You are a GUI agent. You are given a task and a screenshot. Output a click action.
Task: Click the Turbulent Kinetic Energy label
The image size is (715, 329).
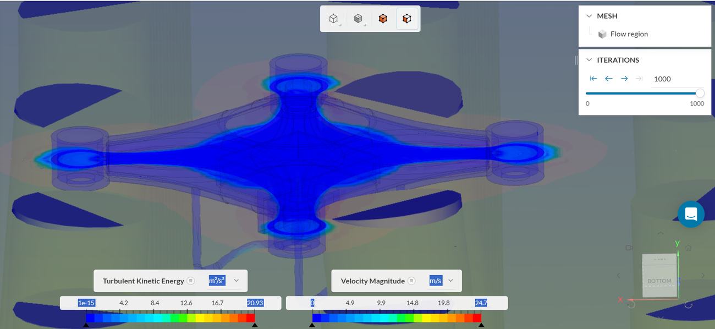[x=143, y=281]
